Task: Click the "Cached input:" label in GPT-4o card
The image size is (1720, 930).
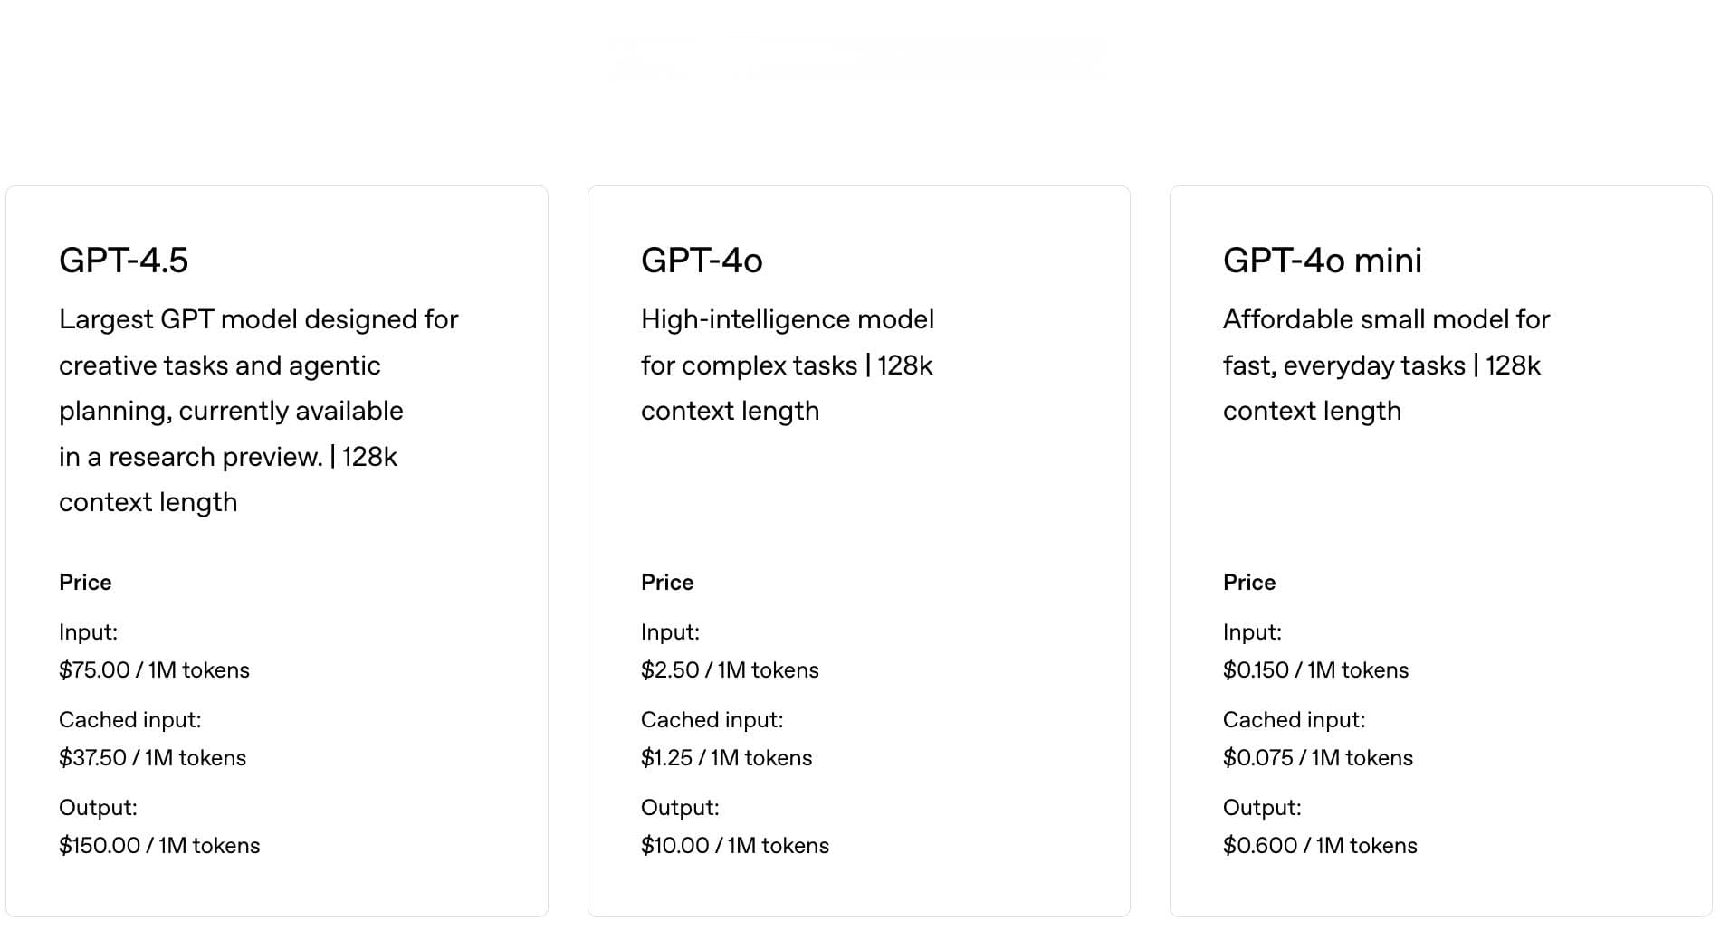Action: [712, 719]
